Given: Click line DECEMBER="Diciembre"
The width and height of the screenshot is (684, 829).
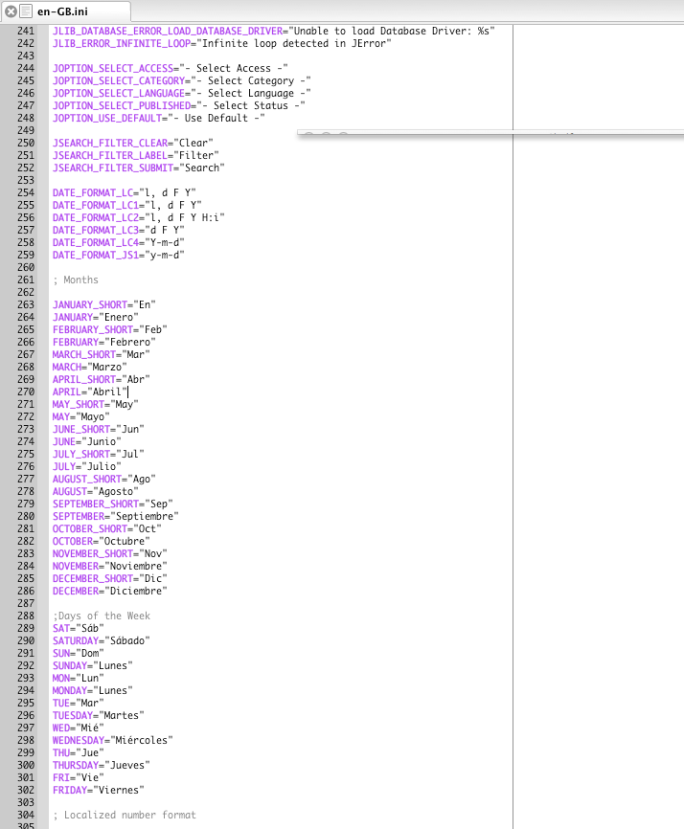Looking at the screenshot, I should (109, 591).
